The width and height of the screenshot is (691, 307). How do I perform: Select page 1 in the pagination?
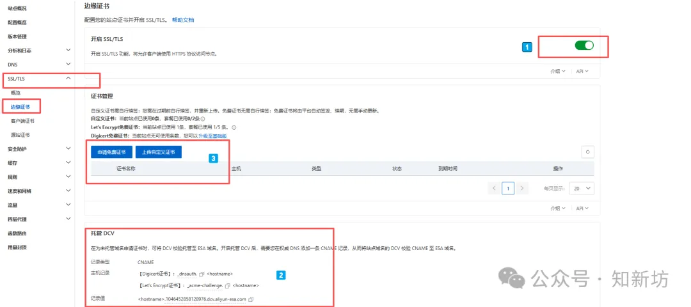[508, 188]
